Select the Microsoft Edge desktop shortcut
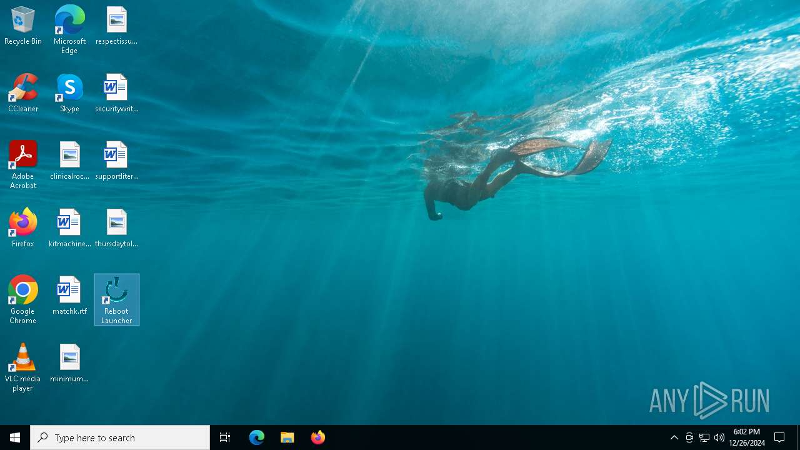The height and width of the screenshot is (450, 800). tap(69, 30)
